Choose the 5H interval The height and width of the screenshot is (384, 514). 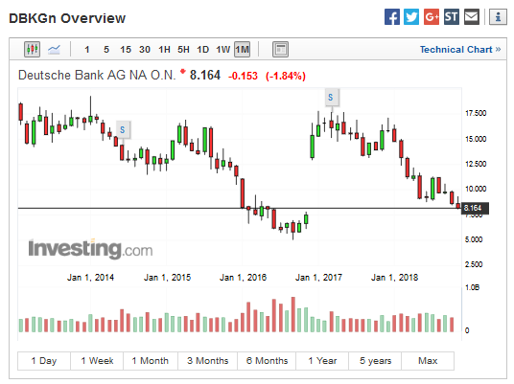click(183, 50)
